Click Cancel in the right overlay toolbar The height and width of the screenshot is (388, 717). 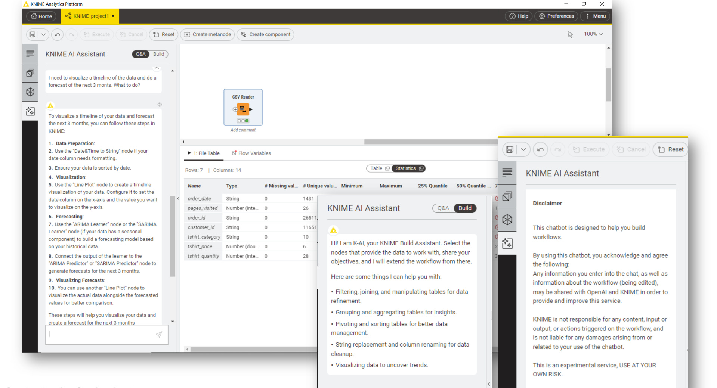(631, 149)
